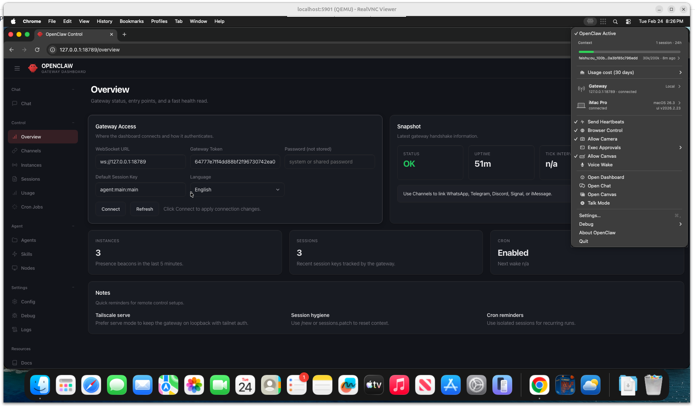Expand the feishu session context row
This screenshot has width=695, height=406.
629,58
